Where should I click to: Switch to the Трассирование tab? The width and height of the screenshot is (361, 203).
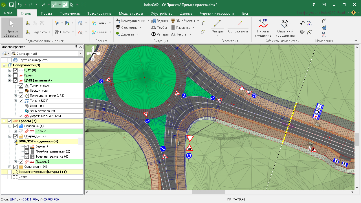tap(99, 13)
